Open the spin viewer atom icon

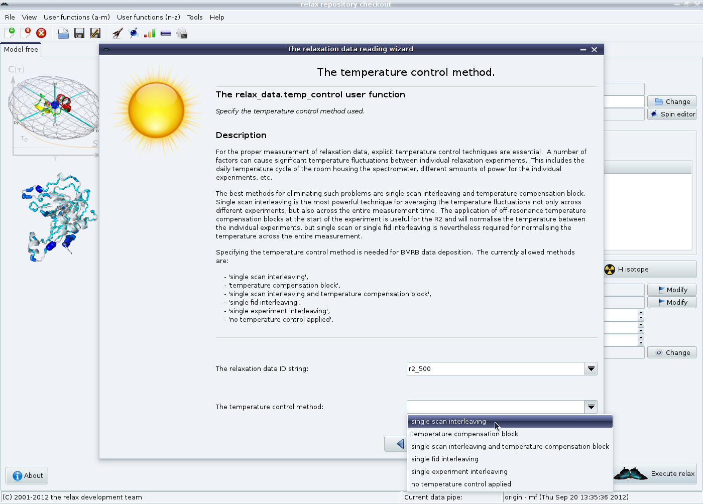pyautogui.click(x=134, y=33)
